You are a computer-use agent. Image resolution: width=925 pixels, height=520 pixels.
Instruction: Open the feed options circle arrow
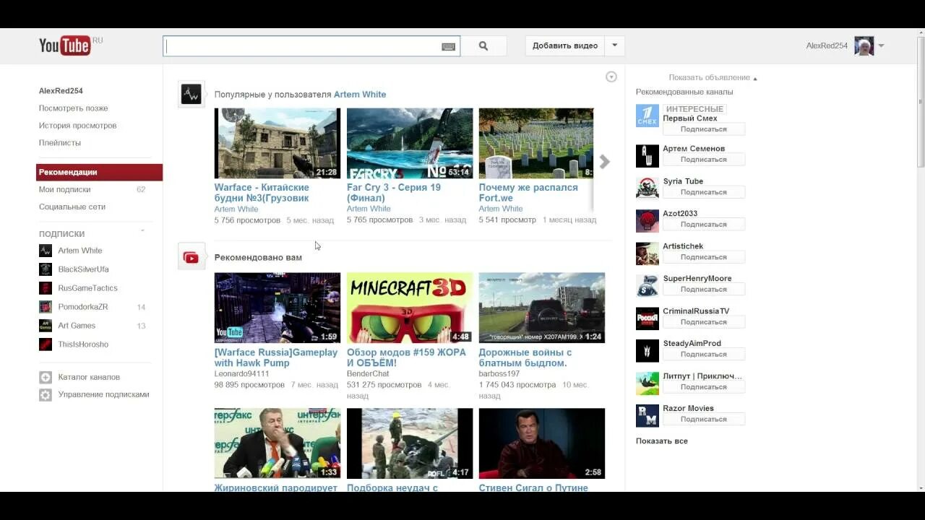[x=611, y=77]
